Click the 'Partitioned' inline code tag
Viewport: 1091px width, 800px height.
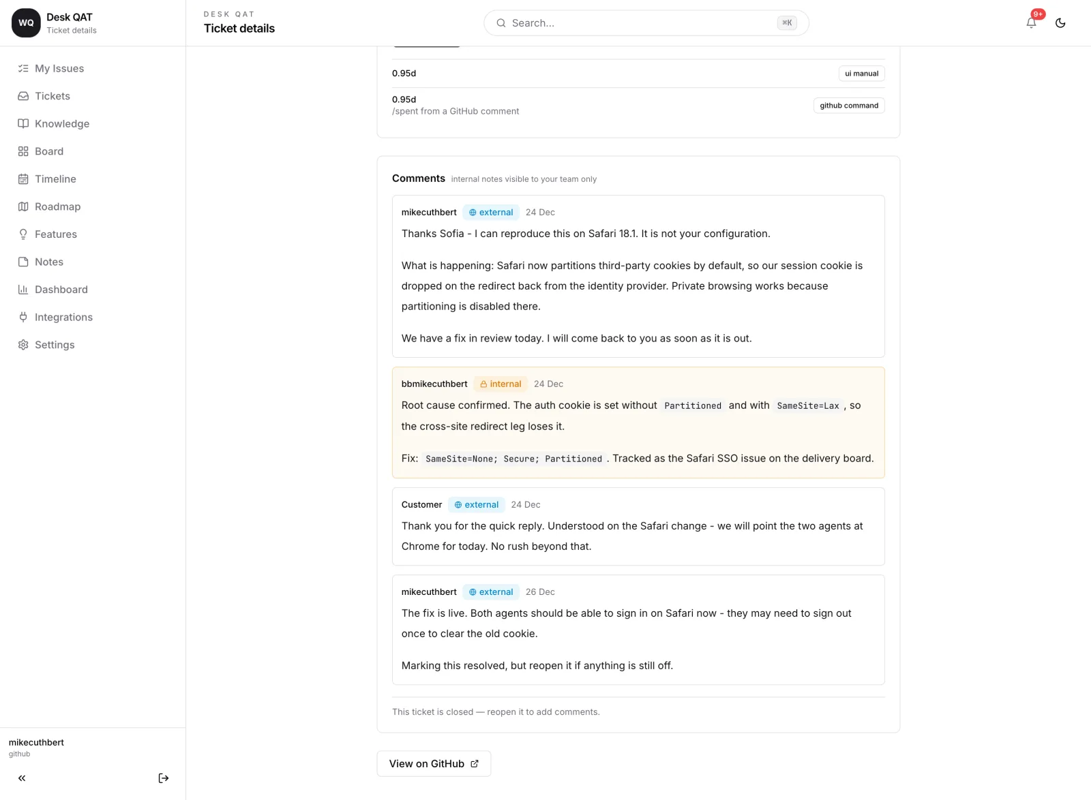[x=693, y=405]
